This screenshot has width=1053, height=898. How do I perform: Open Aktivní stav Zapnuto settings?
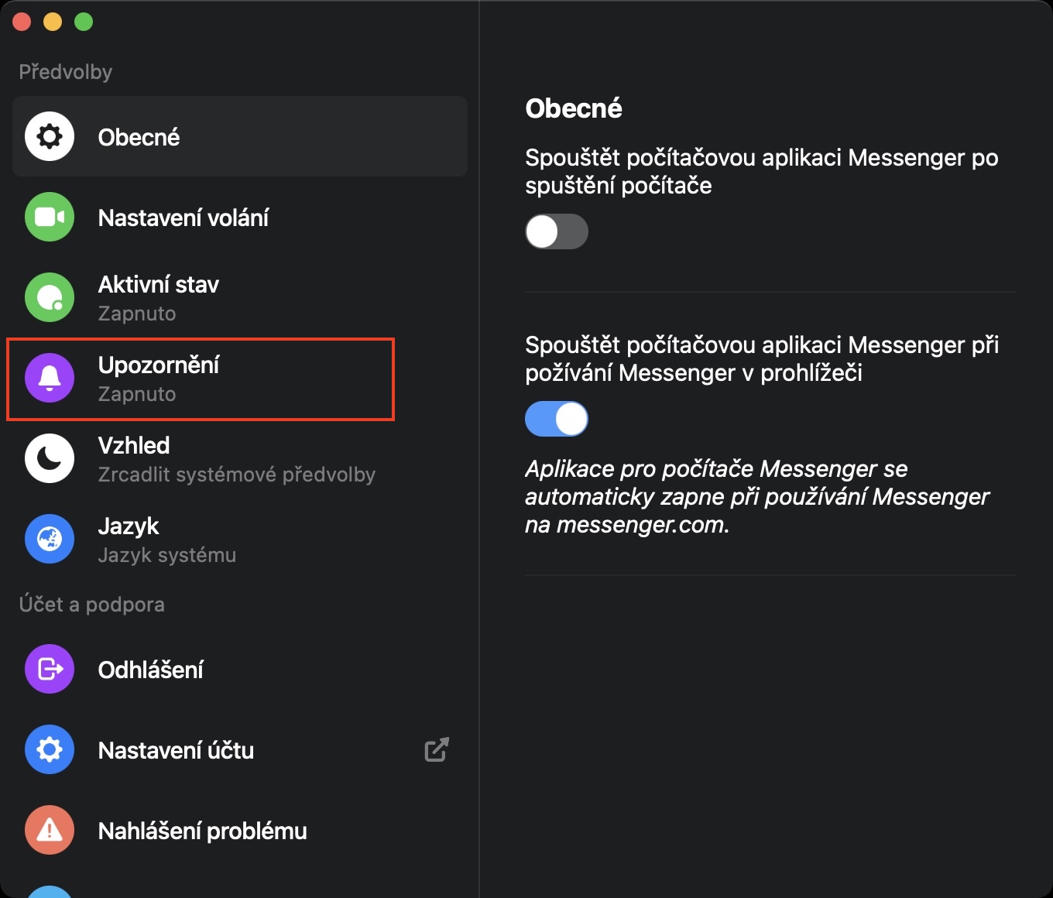pyautogui.click(x=159, y=298)
